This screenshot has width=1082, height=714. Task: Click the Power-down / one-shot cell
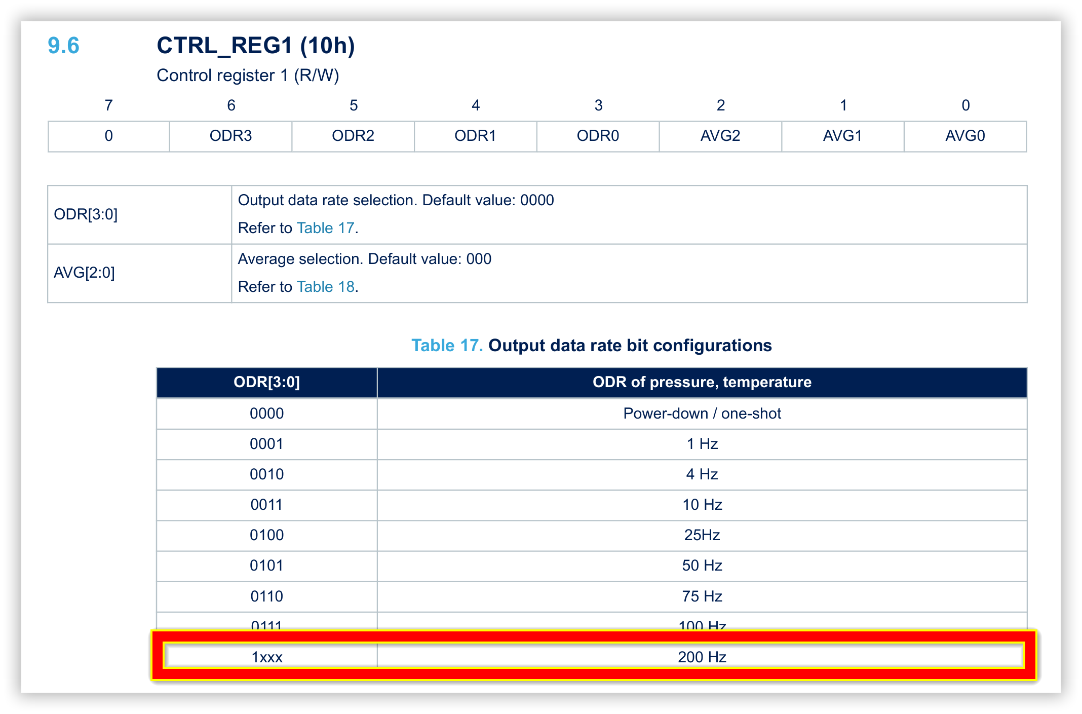pos(702,414)
